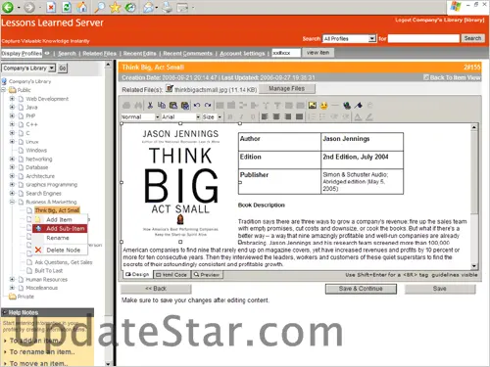
Task: Click the Manage Files button
Action: tap(287, 89)
